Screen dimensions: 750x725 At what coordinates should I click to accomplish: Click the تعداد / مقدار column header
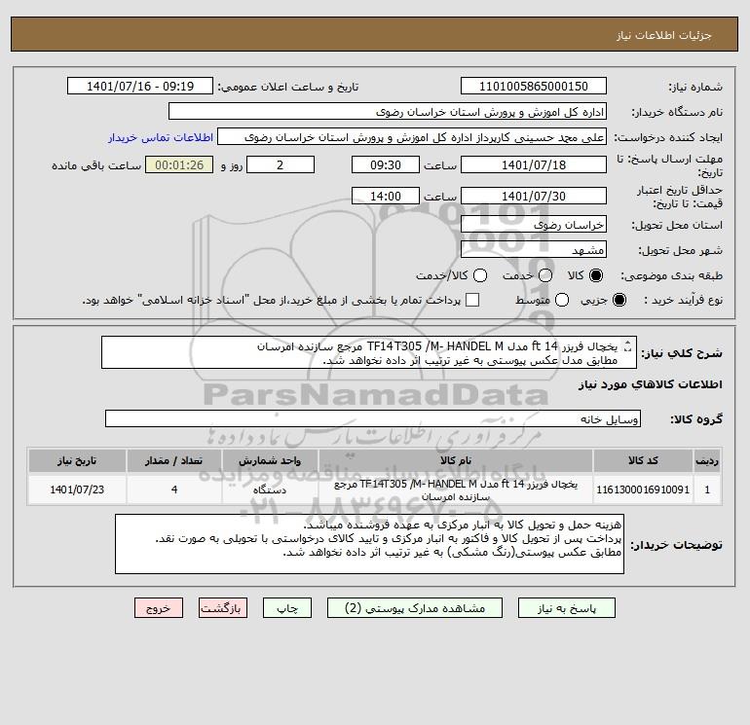point(174,460)
